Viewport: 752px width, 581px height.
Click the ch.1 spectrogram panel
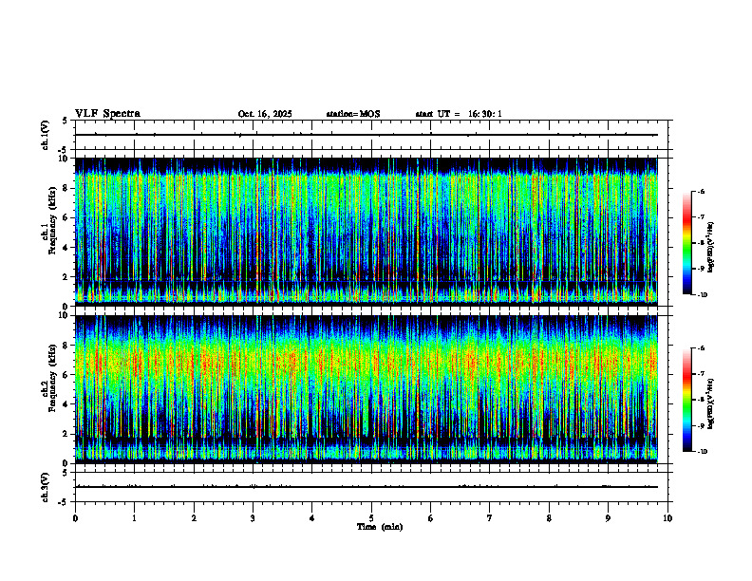click(x=366, y=232)
